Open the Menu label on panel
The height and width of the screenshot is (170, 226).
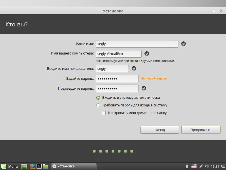coord(13,166)
